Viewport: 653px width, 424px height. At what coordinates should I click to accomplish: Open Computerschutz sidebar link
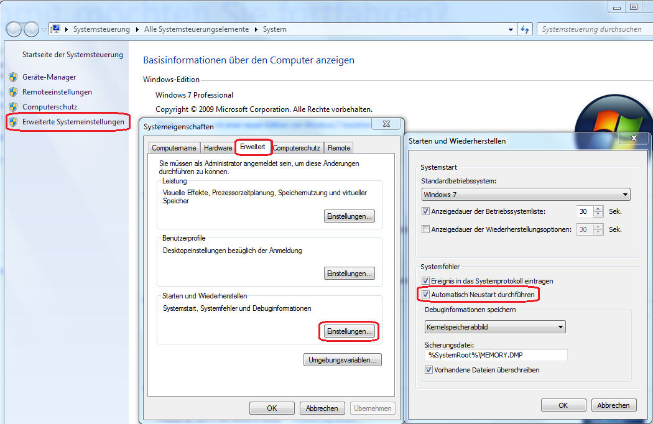click(50, 107)
